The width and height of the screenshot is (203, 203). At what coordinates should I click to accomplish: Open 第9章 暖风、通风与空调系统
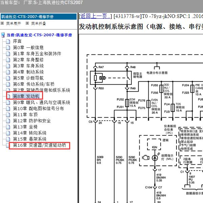pos(41,102)
